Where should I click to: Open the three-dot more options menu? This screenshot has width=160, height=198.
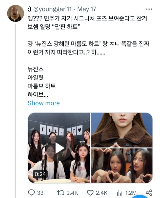(x=149, y=9)
